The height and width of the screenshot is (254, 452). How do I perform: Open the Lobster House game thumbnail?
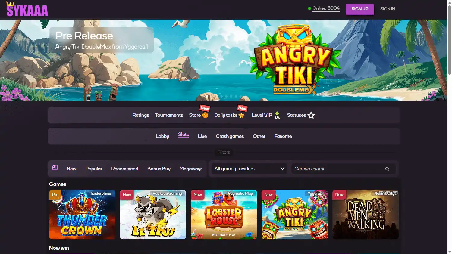(x=224, y=215)
